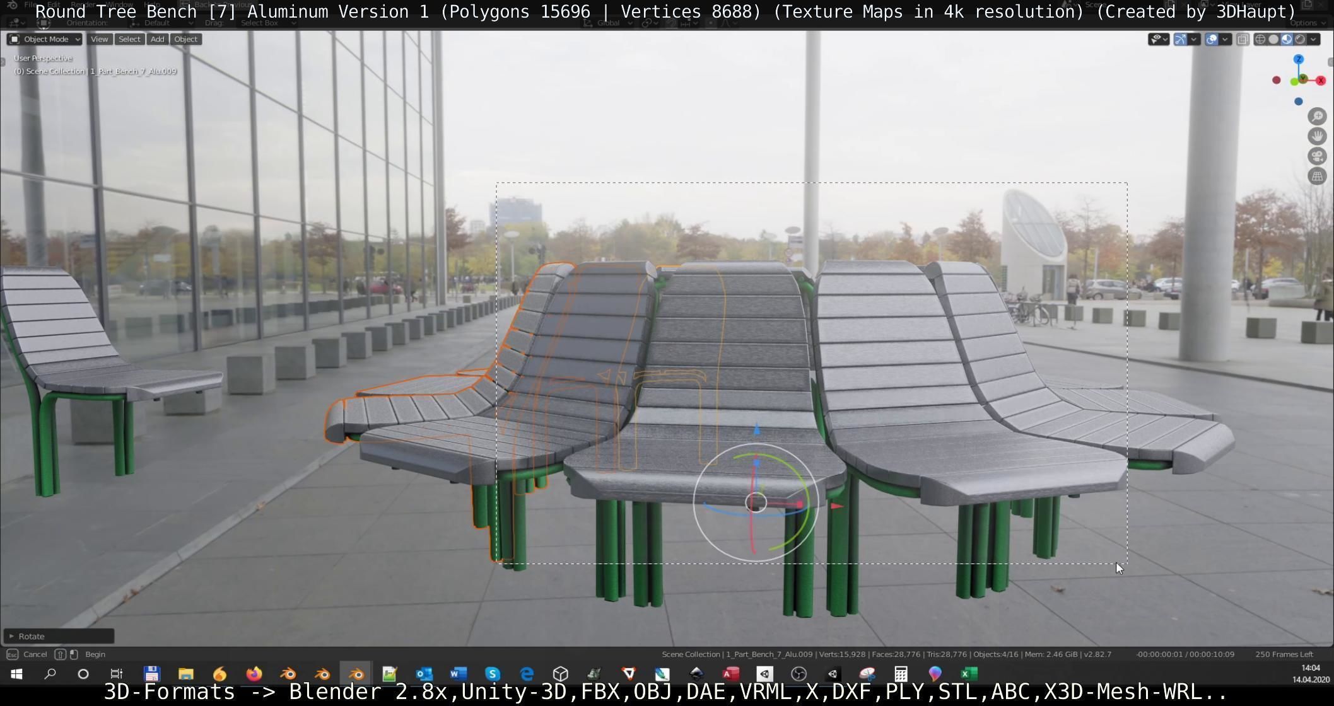The height and width of the screenshot is (706, 1334).
Task: Toggle show gizmo button
Action: tap(1180, 39)
